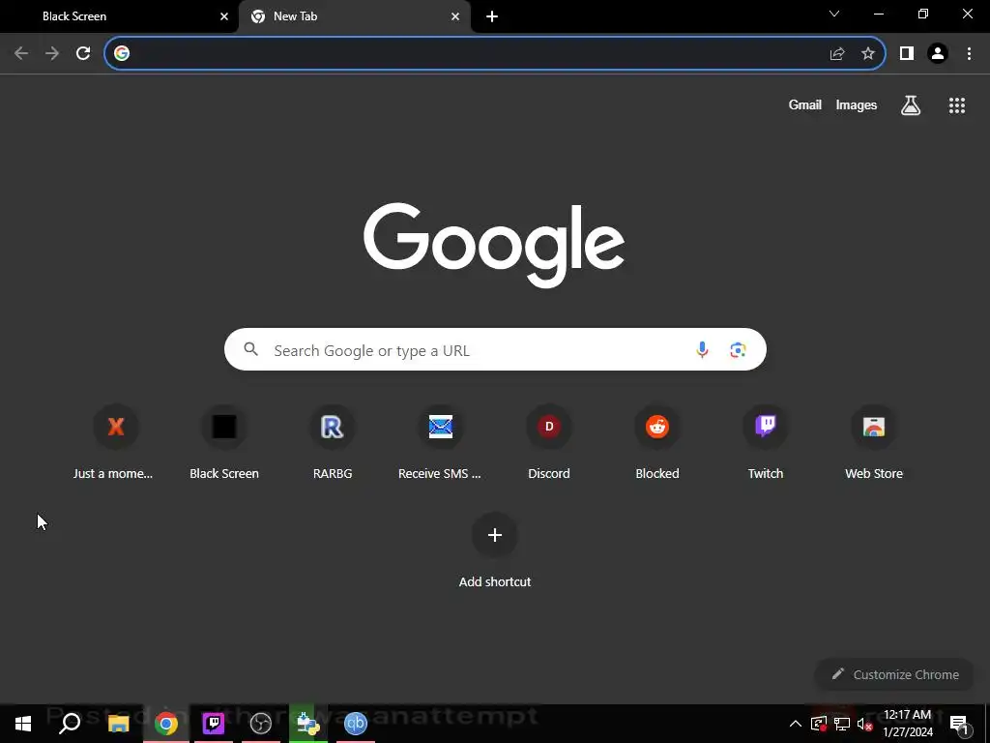Open the Discord shortcut
This screenshot has height=743, width=990.
coord(549,443)
